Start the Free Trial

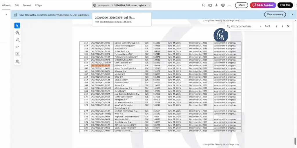point(285,5)
